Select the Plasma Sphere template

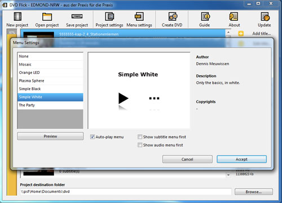pyautogui.click(x=50, y=81)
